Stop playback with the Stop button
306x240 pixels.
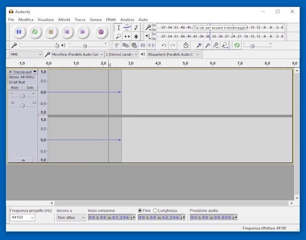click(x=51, y=32)
